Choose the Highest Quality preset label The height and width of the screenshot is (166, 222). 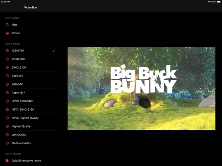21,126
